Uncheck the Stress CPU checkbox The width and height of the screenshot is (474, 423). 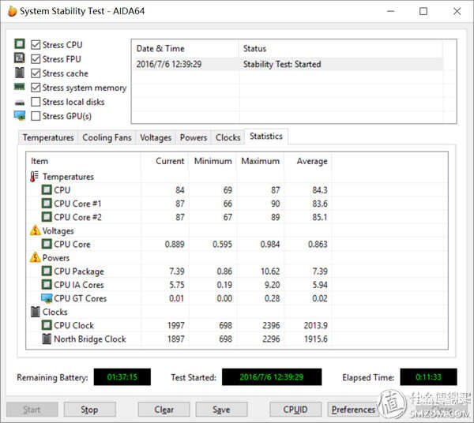[x=36, y=45]
